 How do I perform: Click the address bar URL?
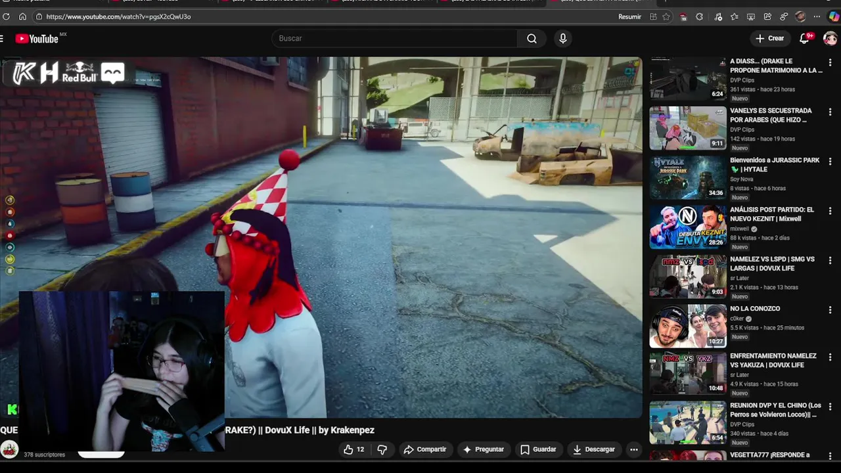click(118, 16)
